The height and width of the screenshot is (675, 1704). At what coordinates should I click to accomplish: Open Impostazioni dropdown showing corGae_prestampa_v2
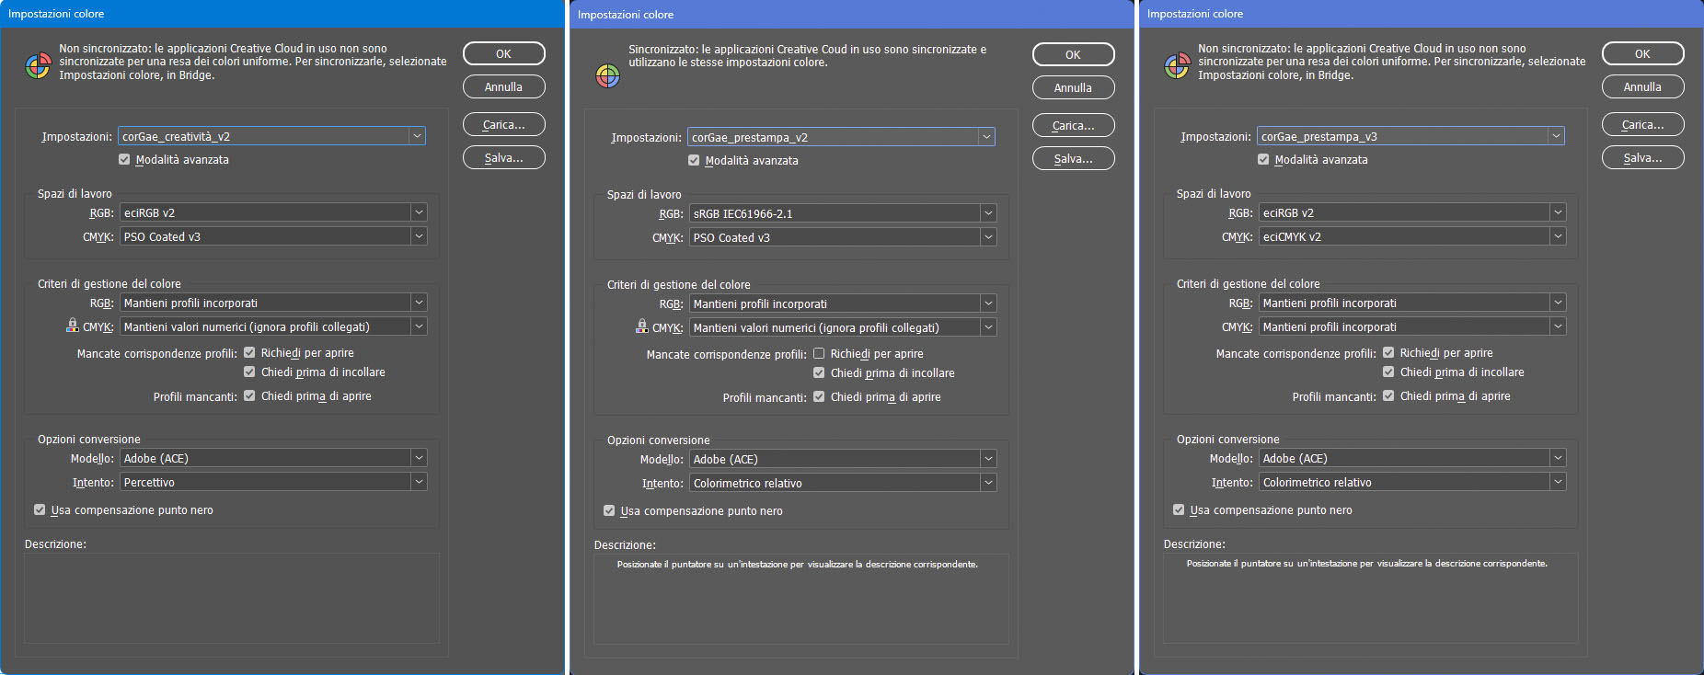click(x=841, y=137)
